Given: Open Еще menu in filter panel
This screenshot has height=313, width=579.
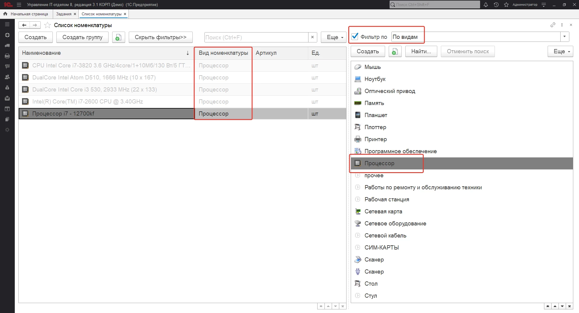Looking at the screenshot, I should 560,51.
